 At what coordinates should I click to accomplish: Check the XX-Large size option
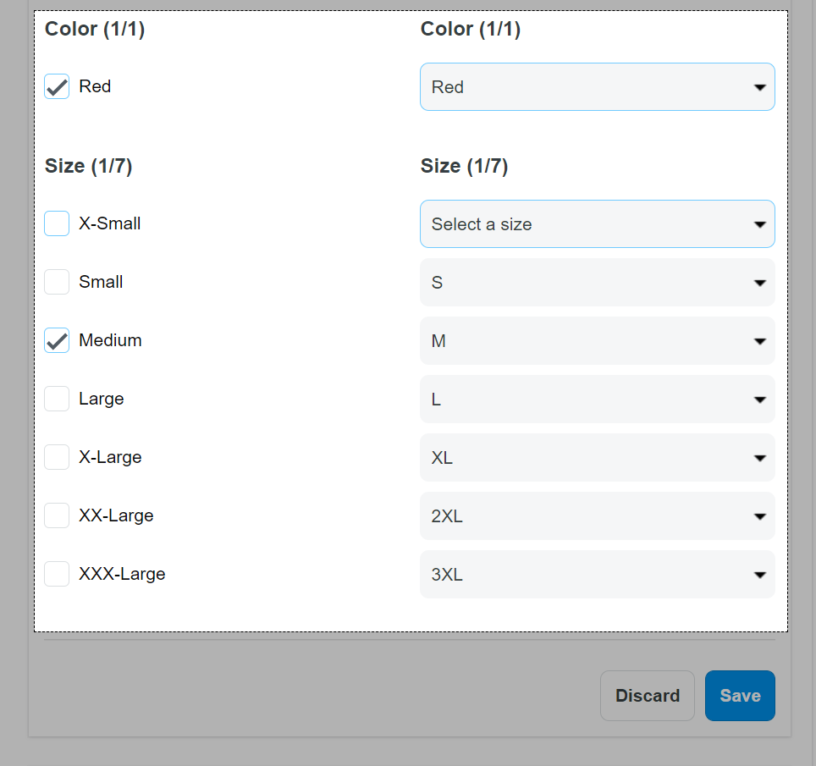(x=57, y=515)
